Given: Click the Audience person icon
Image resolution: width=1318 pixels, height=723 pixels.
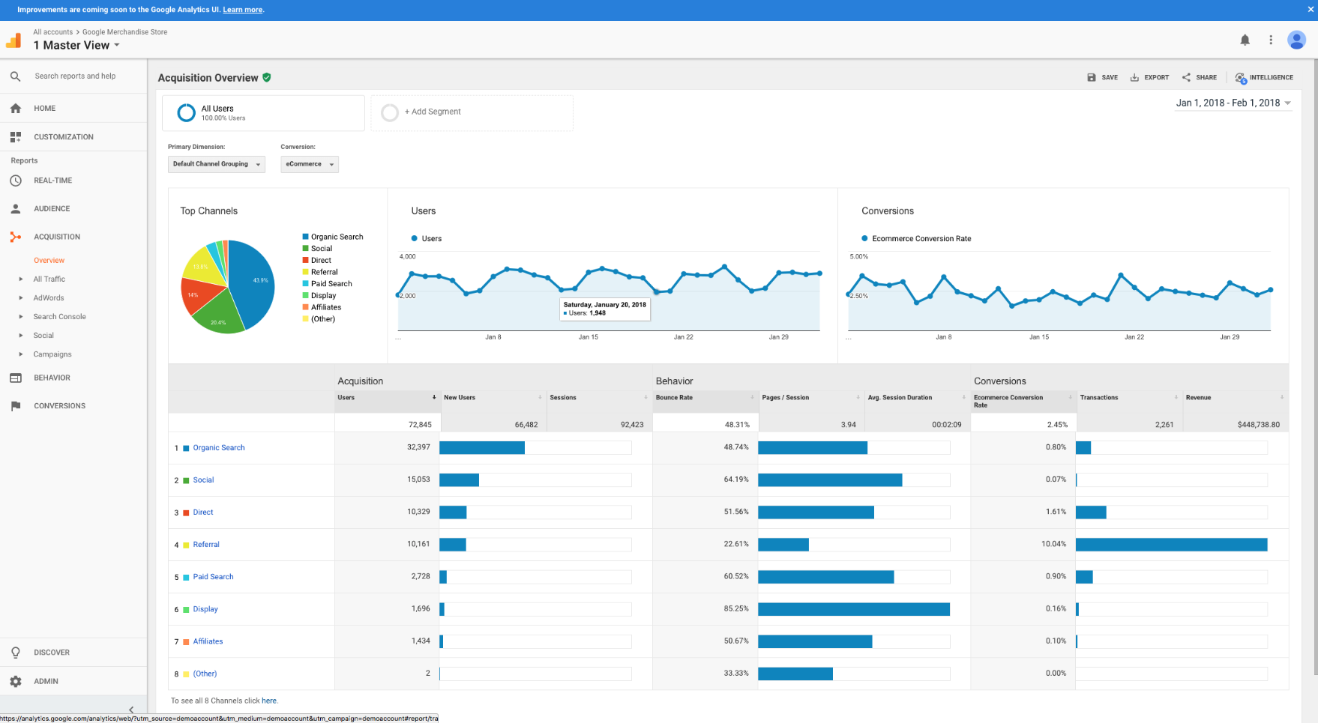Looking at the screenshot, I should (16, 209).
